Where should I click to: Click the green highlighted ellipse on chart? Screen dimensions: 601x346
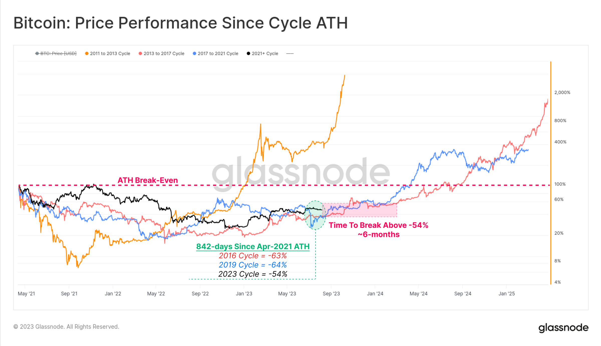(x=315, y=215)
